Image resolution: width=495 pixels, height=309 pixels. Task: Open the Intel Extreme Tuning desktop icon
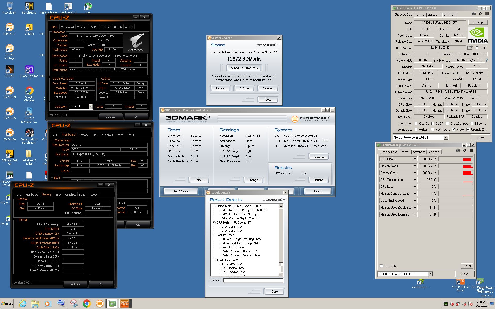pos(29,115)
